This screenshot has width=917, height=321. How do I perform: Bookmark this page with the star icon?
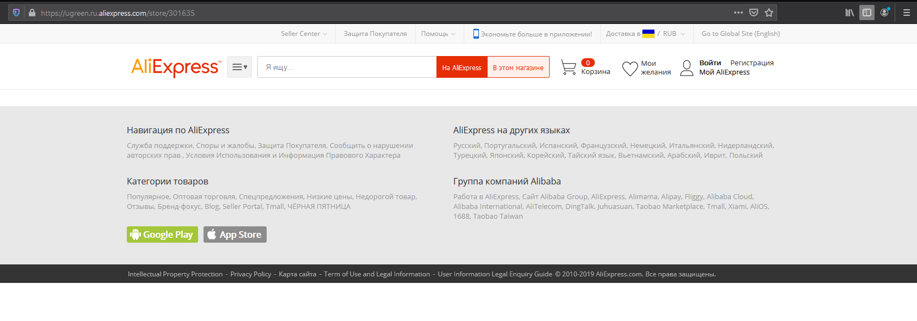pyautogui.click(x=769, y=13)
